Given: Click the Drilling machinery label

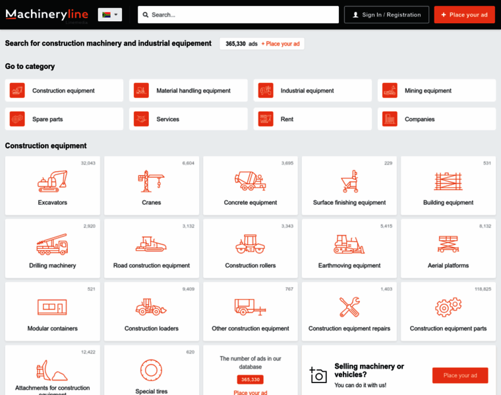Looking at the screenshot, I should click(x=52, y=265).
